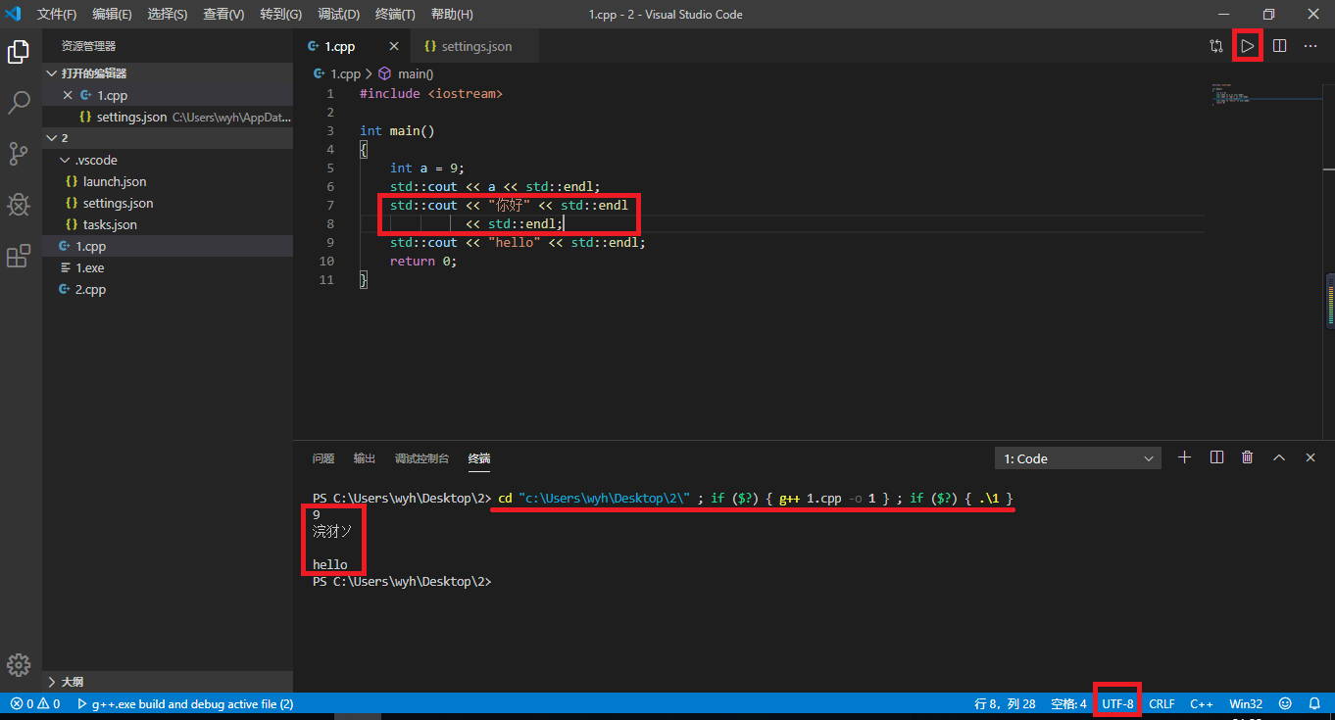Viewport: 1335px width, 720px height.
Task: Toggle the notifications bell in the status bar
Action: point(1314,703)
